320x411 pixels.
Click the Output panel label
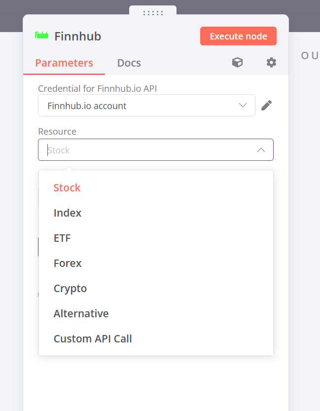click(310, 56)
